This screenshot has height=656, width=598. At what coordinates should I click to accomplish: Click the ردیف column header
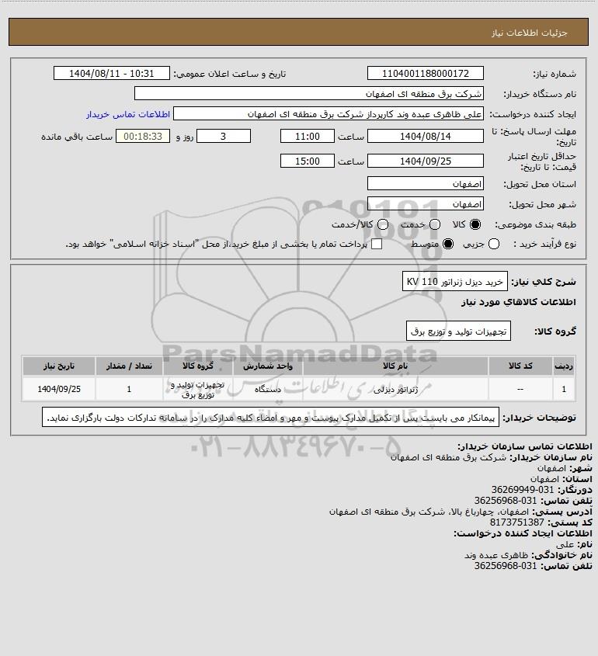point(564,366)
